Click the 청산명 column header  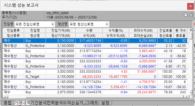pyautogui.click(x=35, y=36)
